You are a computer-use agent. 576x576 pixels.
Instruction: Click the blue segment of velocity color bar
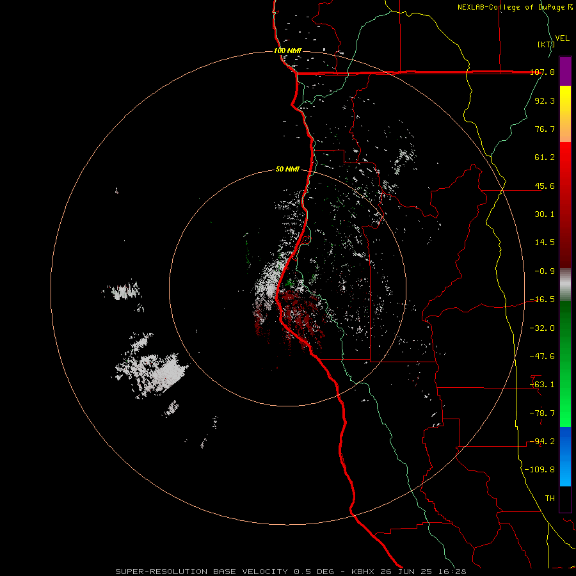565,456
